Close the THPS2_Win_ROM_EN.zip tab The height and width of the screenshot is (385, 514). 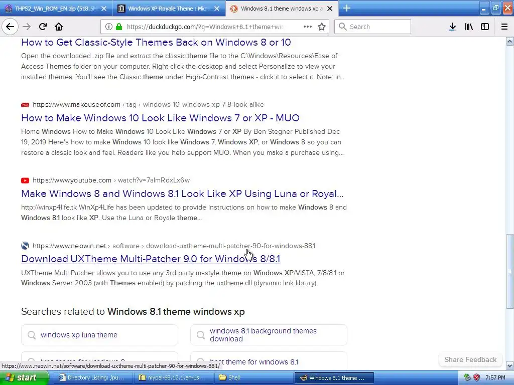[104, 9]
